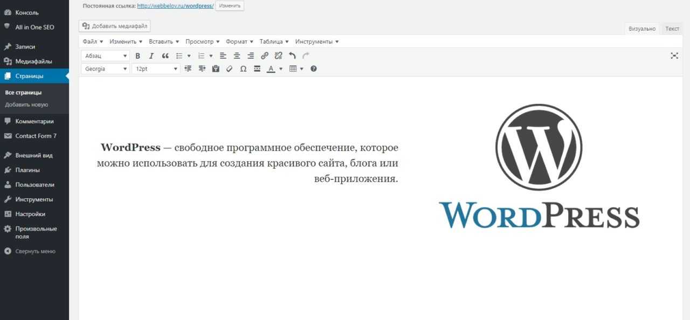Image resolution: width=690 pixels, height=320 pixels.
Task: Insert special character with Omega icon
Action: [x=243, y=68]
